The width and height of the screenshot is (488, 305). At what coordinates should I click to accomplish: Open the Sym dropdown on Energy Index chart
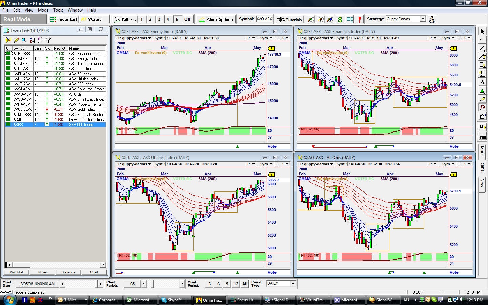[266, 38]
